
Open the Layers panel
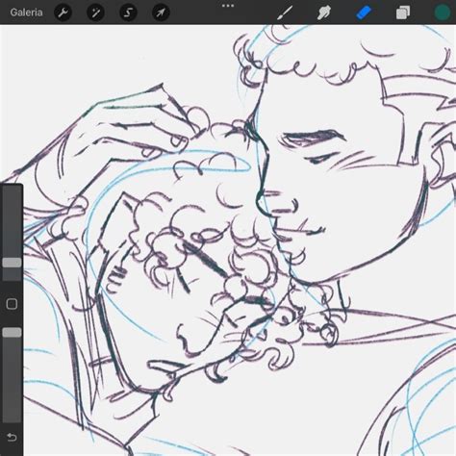click(403, 13)
